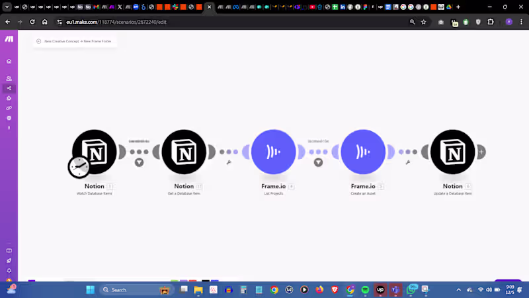Click the browser Home button
This screenshot has height=298, width=529.
click(x=44, y=22)
